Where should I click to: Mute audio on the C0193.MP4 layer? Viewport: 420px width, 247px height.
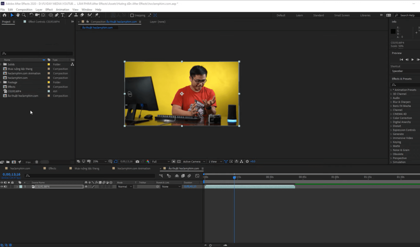pyautogui.click(x=5, y=186)
